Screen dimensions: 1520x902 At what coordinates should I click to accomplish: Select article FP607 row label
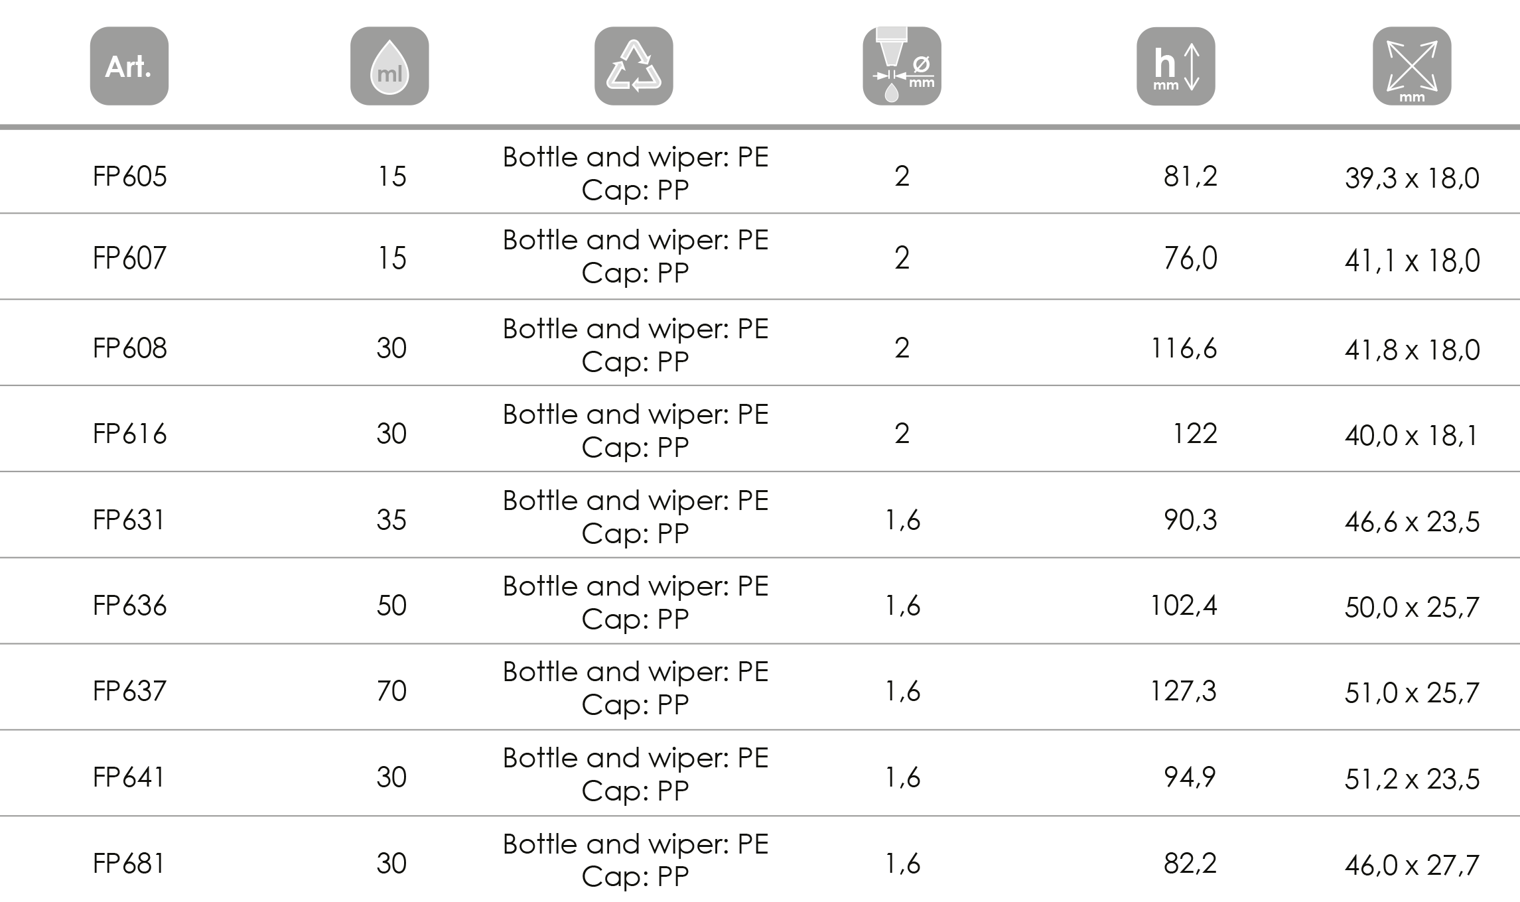[130, 258]
